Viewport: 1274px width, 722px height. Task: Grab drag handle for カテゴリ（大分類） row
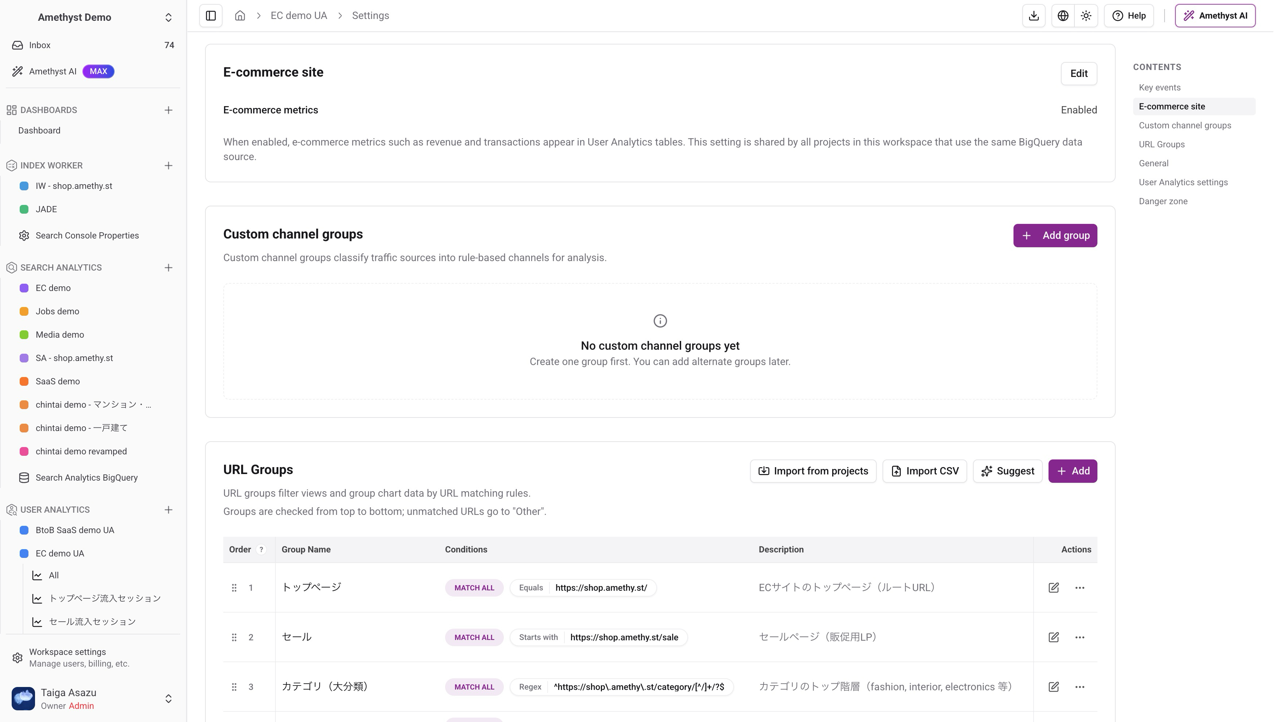click(234, 687)
